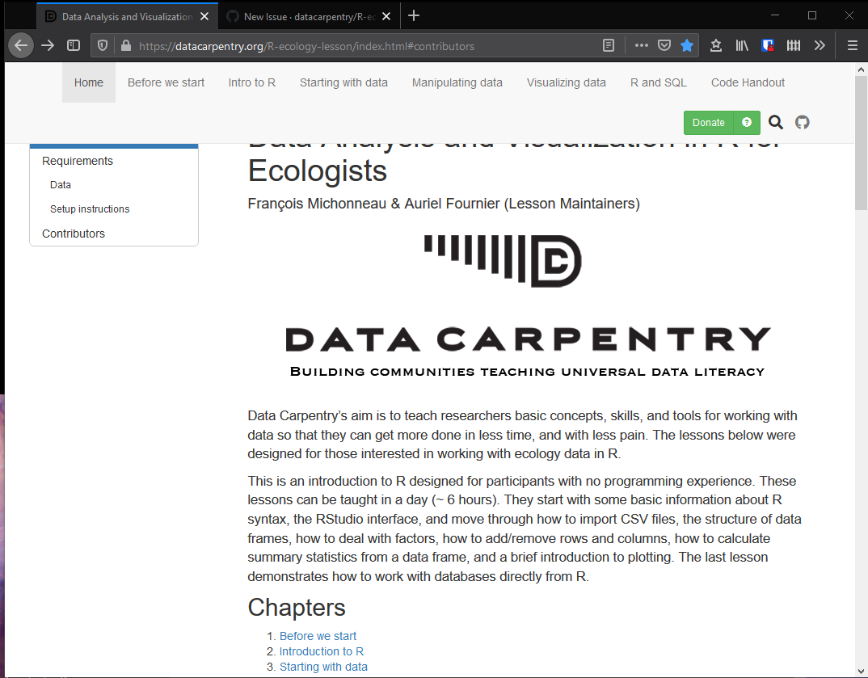Click the scrollbar up arrow
Viewport: 868px width, 678px height.
[x=861, y=69]
